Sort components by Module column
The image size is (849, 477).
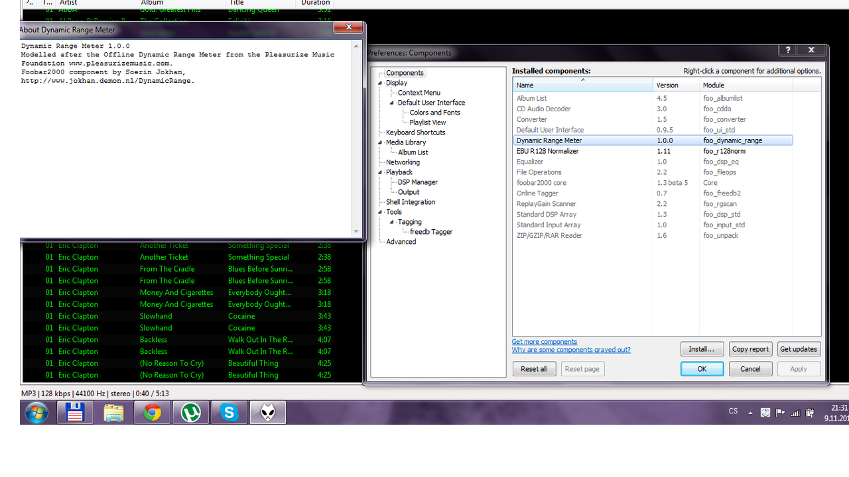click(746, 85)
